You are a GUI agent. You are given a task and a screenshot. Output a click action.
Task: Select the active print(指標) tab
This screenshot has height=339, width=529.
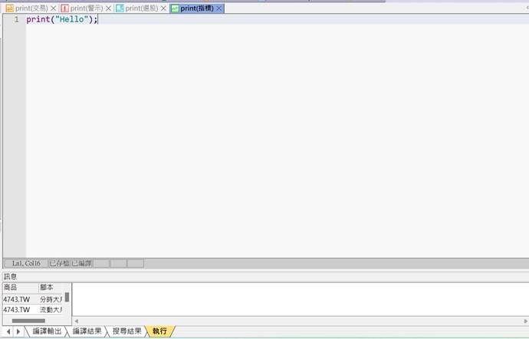[197, 8]
